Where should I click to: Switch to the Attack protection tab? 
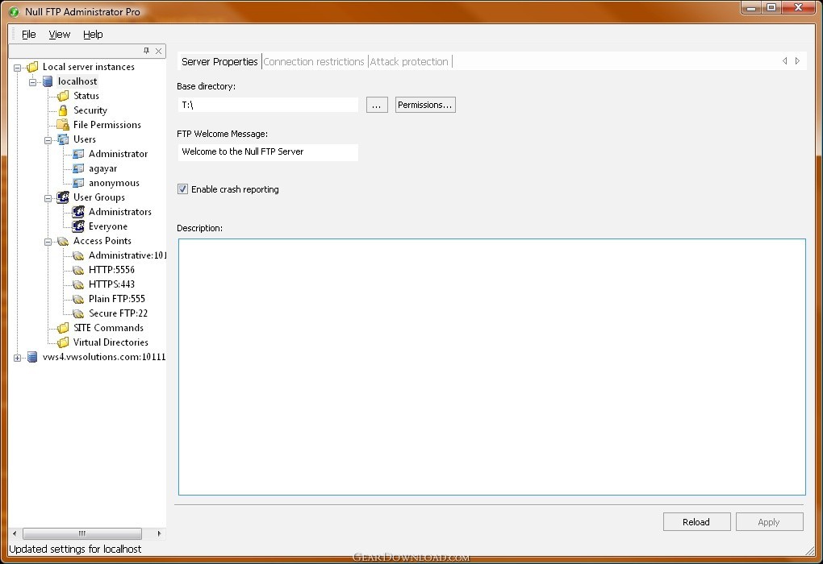(x=409, y=62)
